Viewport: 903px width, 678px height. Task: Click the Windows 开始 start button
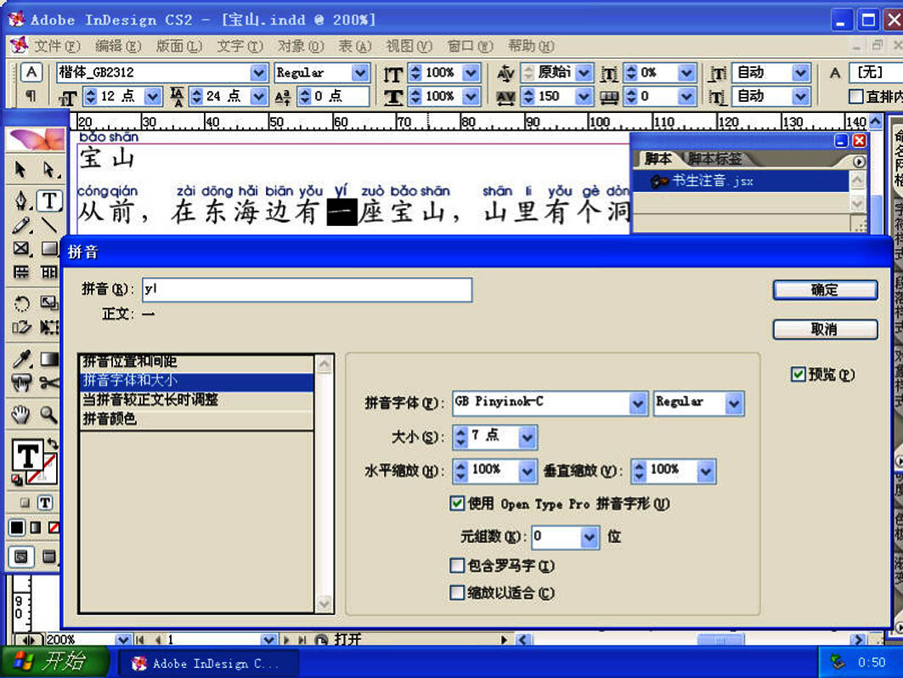54,661
